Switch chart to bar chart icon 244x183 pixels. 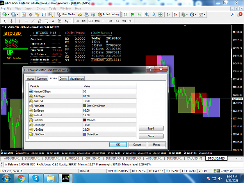[x=126, y=14]
